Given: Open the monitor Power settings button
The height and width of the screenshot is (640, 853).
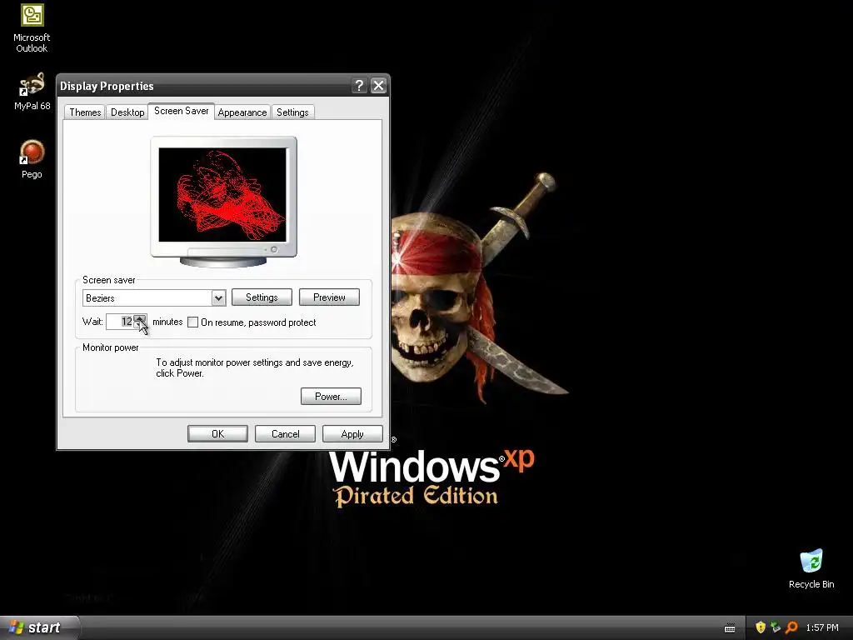Looking at the screenshot, I should 331,396.
